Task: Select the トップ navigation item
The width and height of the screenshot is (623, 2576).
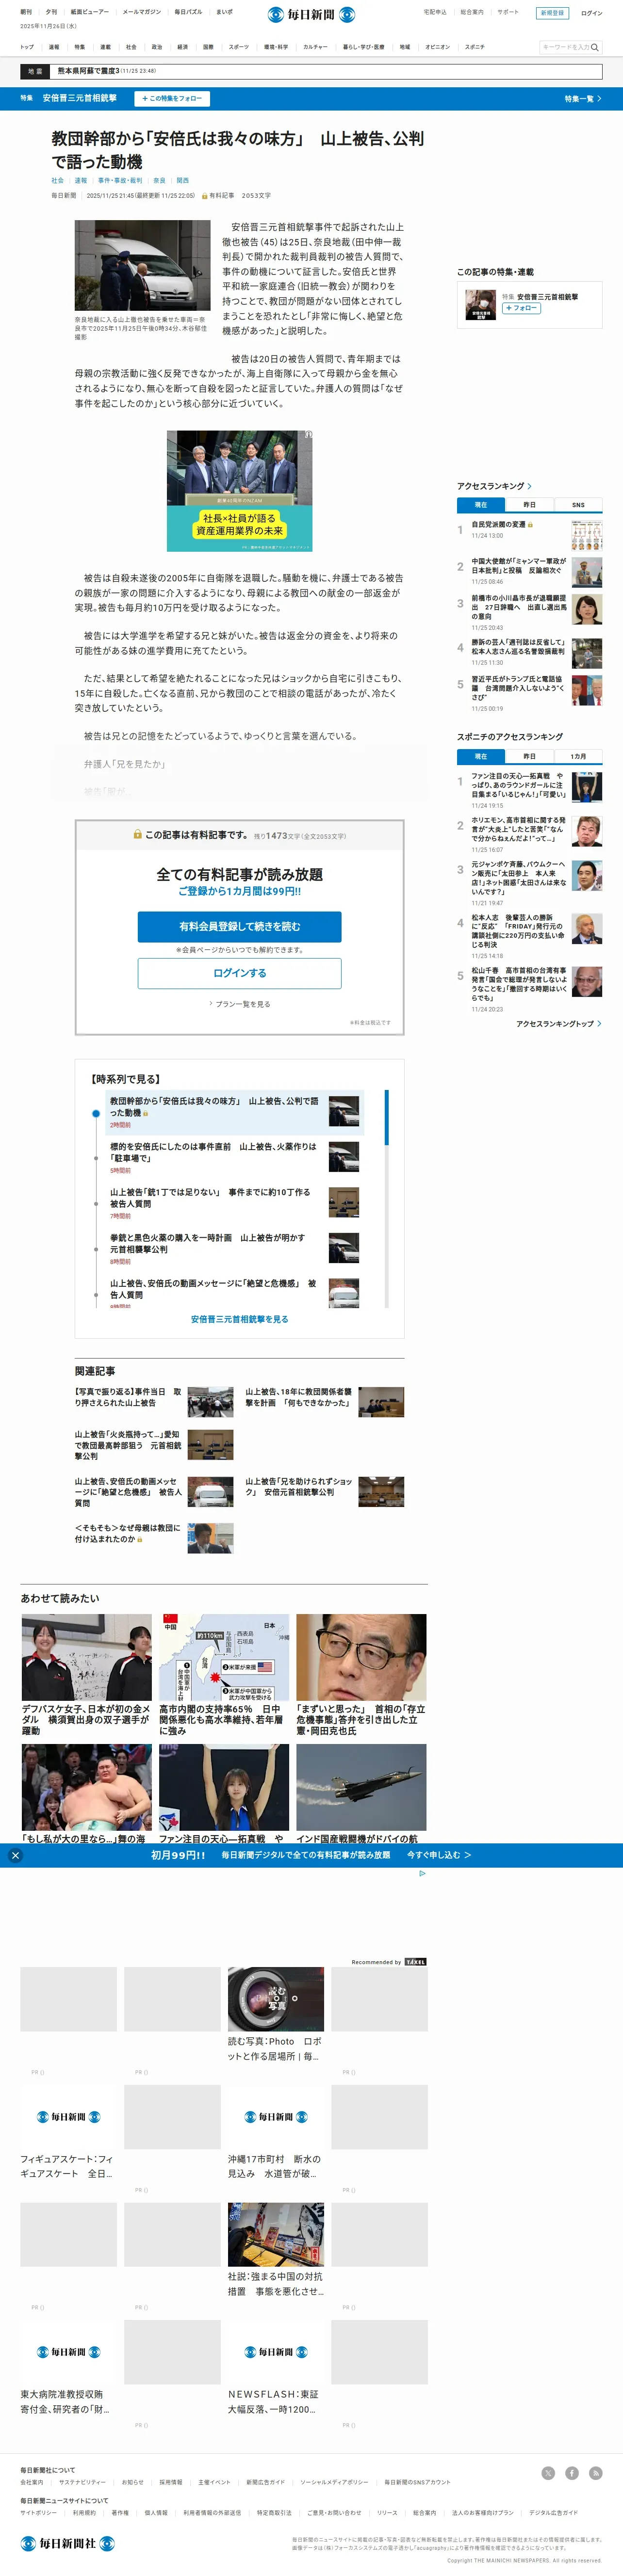Action: click(27, 47)
